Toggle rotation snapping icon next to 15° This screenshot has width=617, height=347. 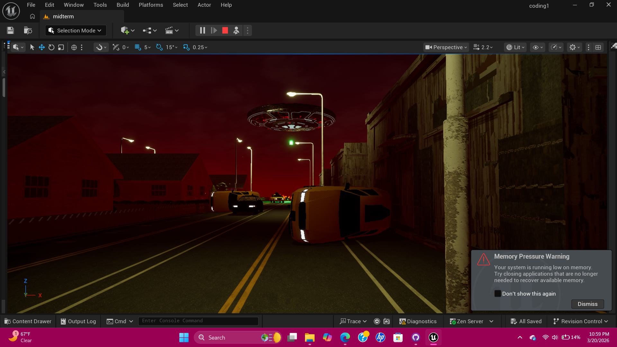(159, 47)
